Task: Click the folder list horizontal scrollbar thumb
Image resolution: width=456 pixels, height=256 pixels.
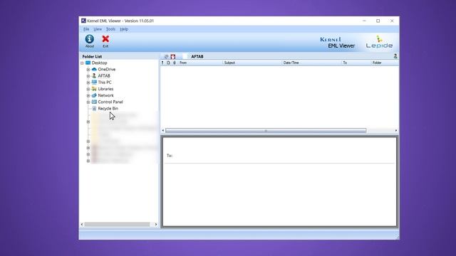Action: coord(117,225)
